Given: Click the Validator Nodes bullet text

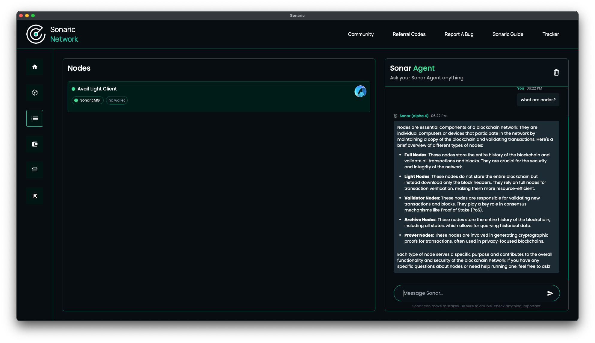Looking at the screenshot, I should point(472,204).
